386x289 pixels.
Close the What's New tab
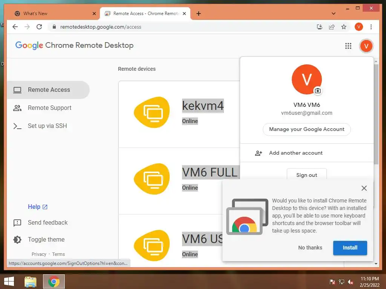pyautogui.click(x=94, y=14)
